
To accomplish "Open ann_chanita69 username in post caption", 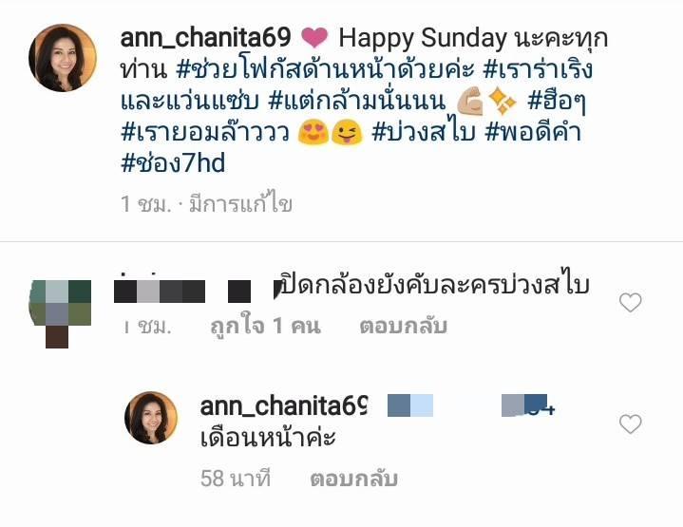I will tap(205, 38).
